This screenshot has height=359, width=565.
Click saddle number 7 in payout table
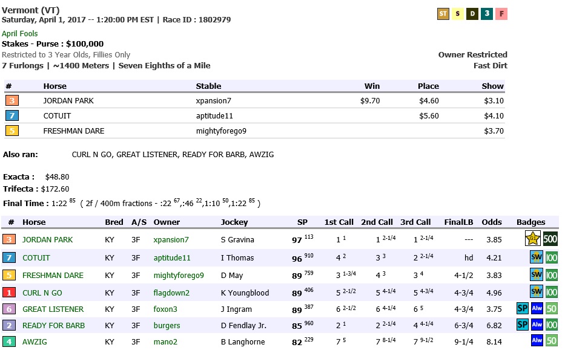pos(12,115)
